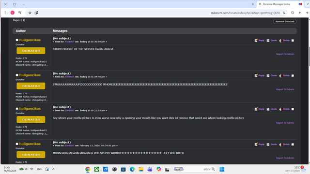The image size is (310, 174).
Task: Click the send-to-devices icon beside the star
Action: click(36, 13)
